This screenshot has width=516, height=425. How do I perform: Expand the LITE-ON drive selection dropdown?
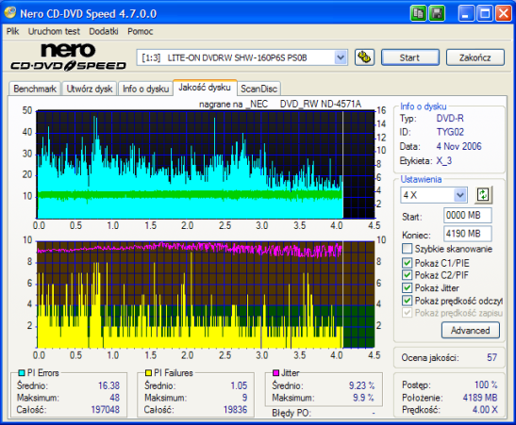coord(341,57)
